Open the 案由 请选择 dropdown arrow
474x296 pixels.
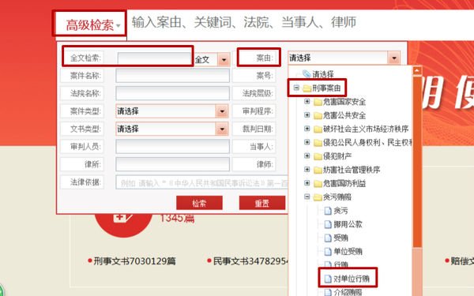(x=394, y=58)
